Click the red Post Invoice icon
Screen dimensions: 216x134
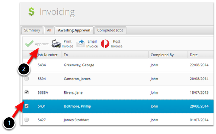coord(105,44)
